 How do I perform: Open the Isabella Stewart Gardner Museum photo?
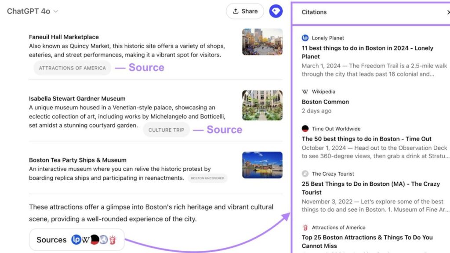(x=262, y=105)
